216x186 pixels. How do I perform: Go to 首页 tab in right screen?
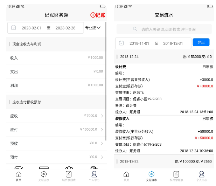(x=126, y=176)
